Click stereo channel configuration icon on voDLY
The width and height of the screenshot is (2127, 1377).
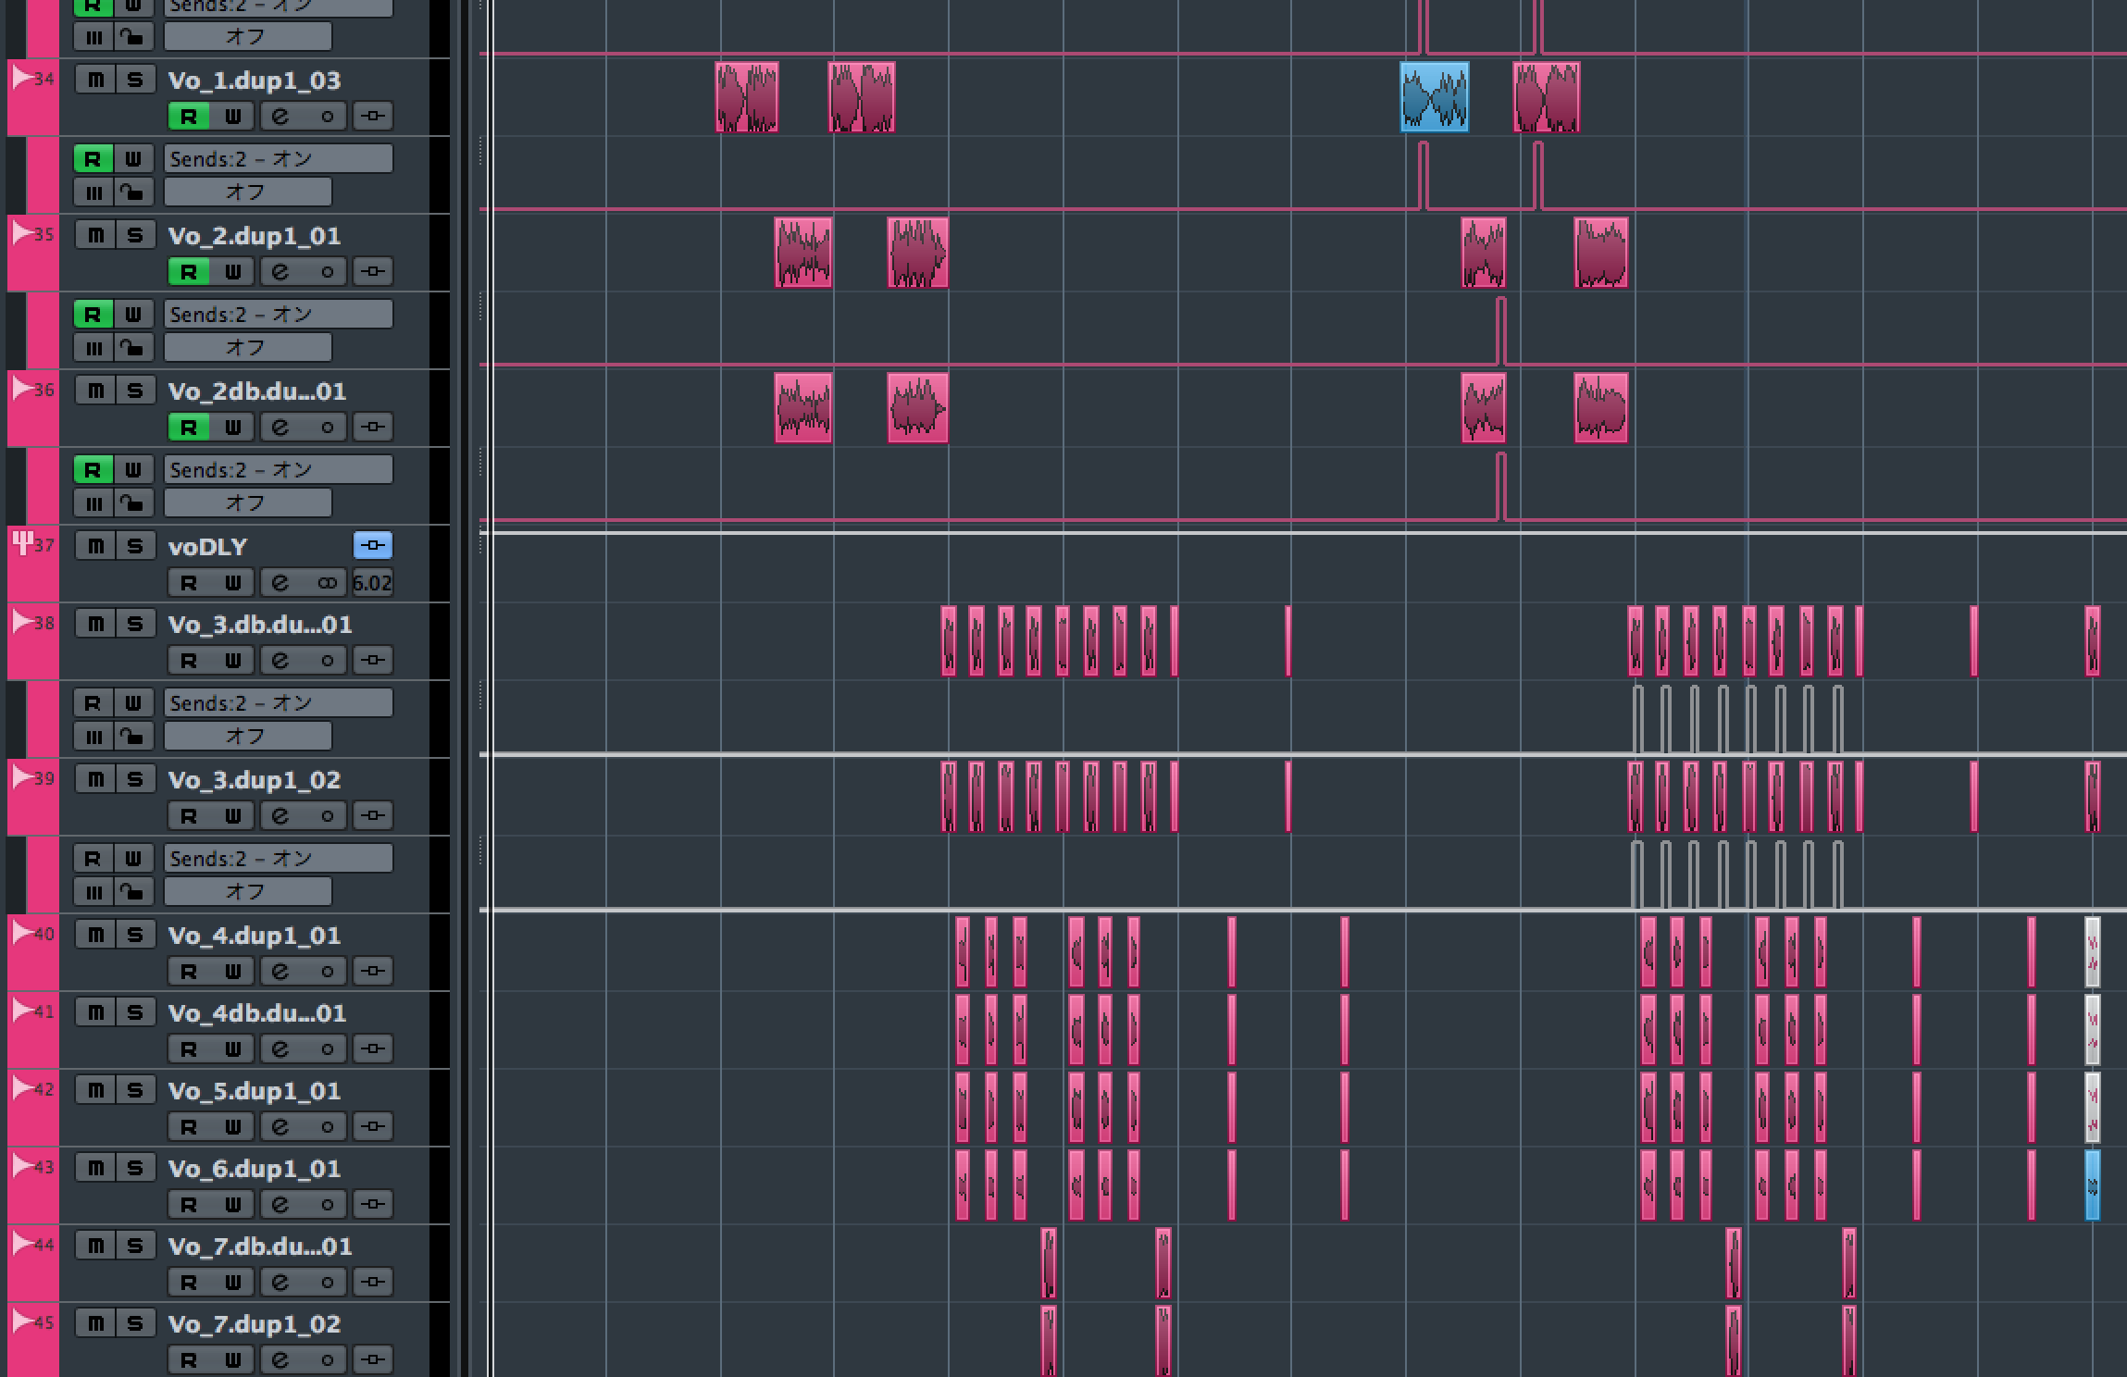[x=327, y=583]
